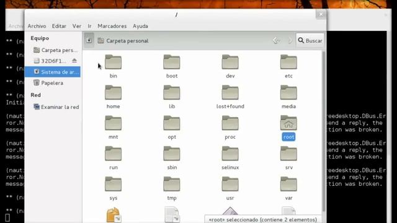Click the root folder label

(288, 137)
